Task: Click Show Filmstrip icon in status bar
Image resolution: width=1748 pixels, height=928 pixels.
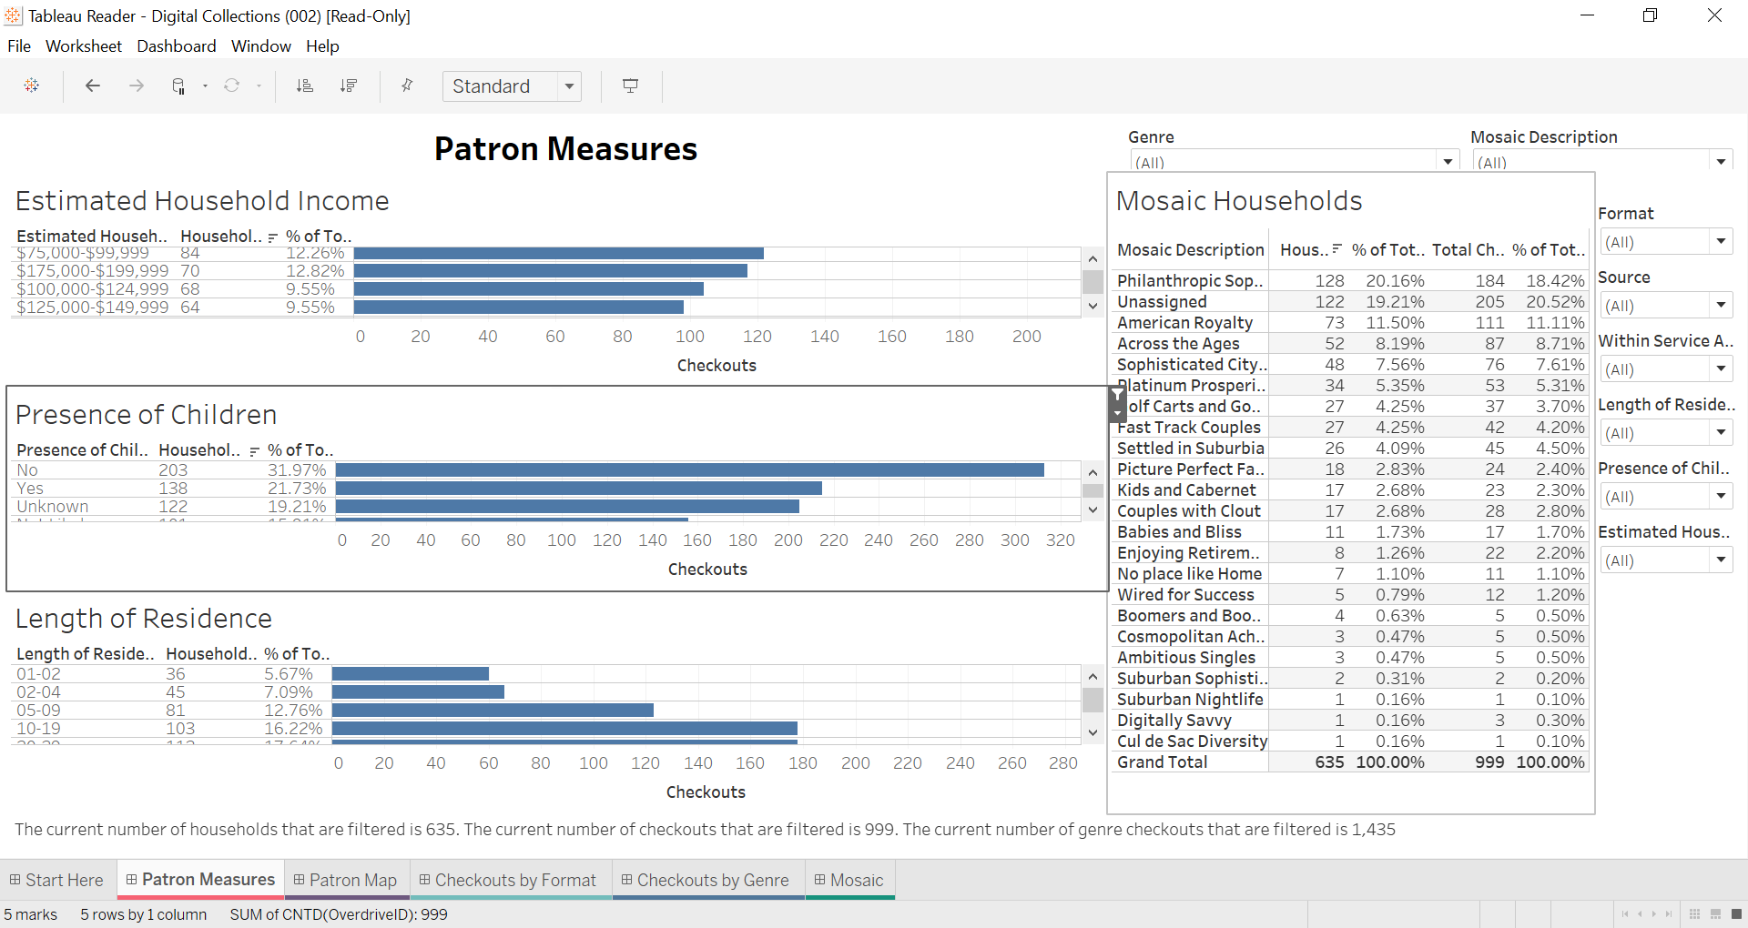Action: (x=1715, y=914)
